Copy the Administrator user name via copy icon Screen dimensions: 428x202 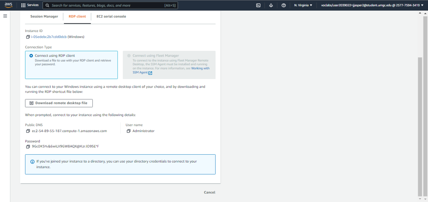click(x=128, y=131)
